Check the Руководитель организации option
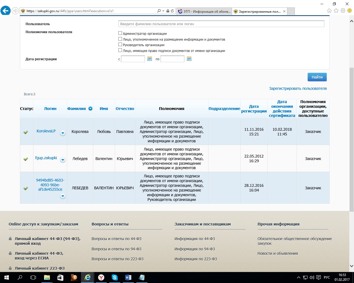 [x=120, y=44]
